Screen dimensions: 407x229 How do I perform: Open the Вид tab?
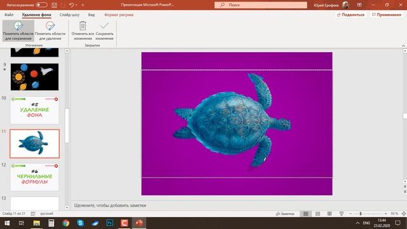click(x=92, y=15)
